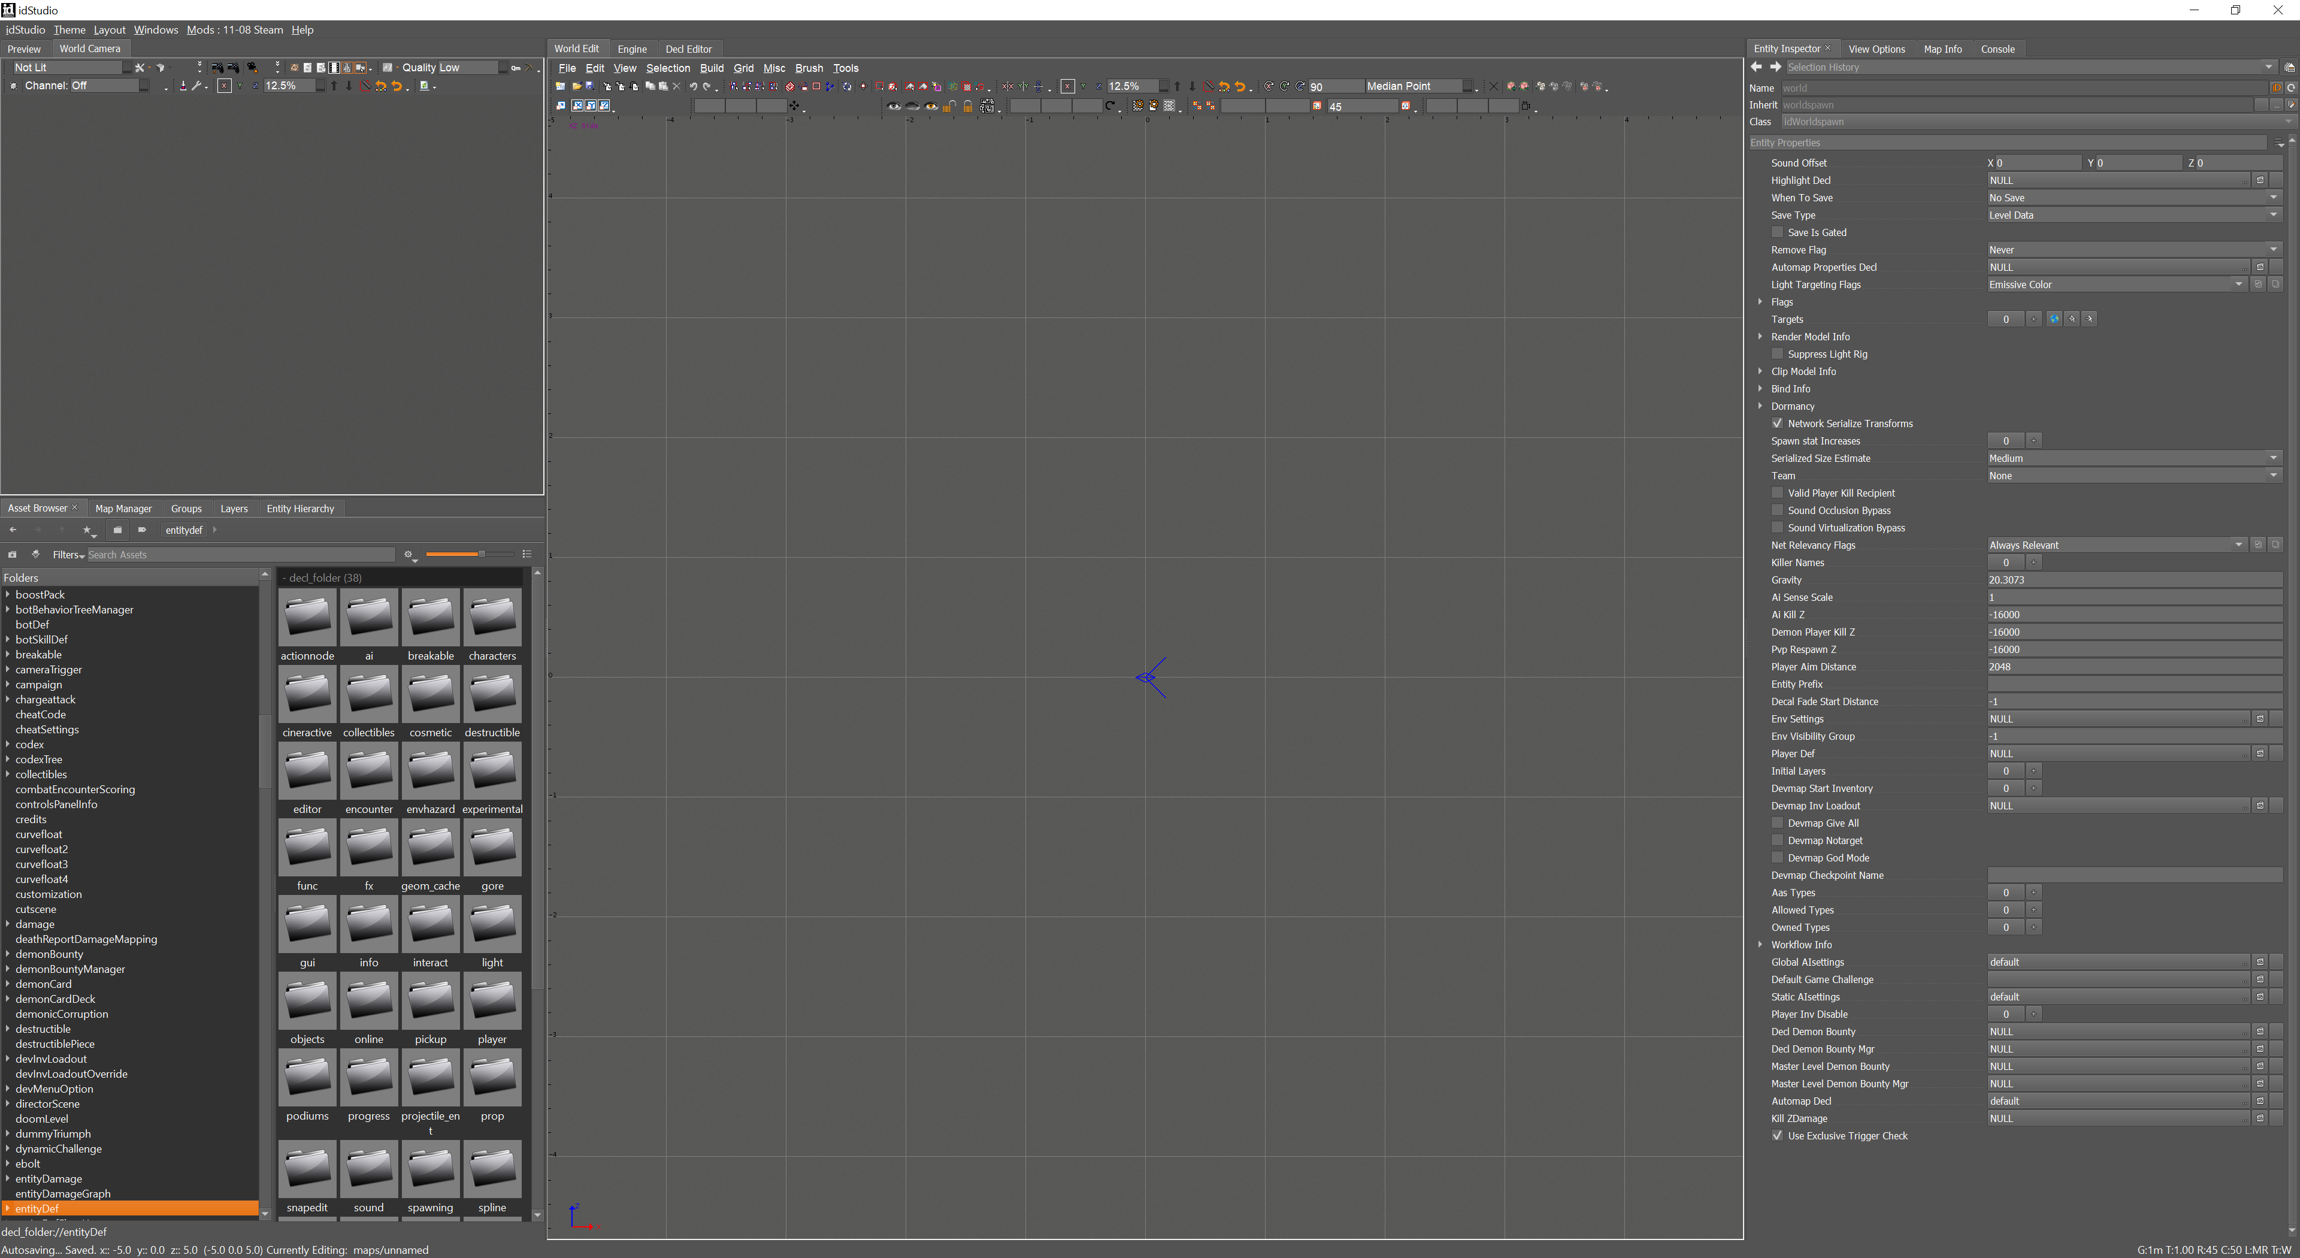Switch to the Console tab
This screenshot has width=2300, height=1258.
[x=1998, y=49]
